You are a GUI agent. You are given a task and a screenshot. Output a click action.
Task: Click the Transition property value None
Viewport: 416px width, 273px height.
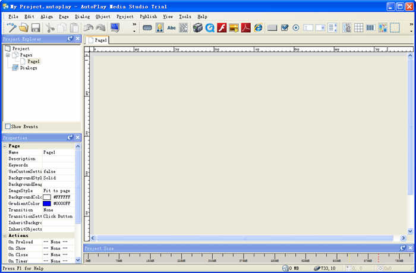[58, 210]
